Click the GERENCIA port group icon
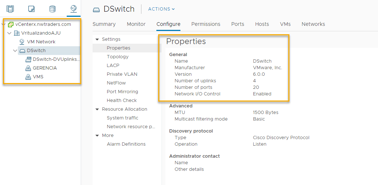Viewport: 378px width, 185px height. [x=28, y=68]
